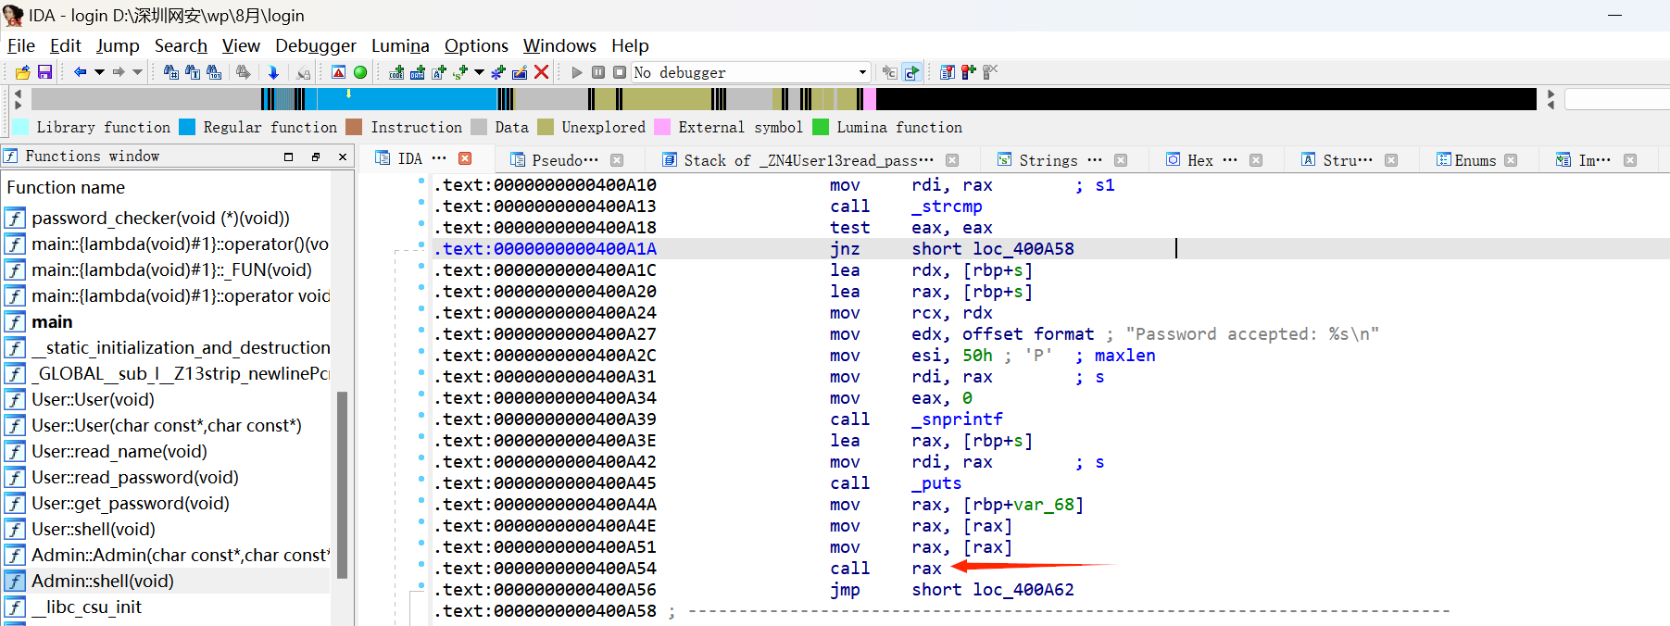Expand the jump back history dropdown arrow
Viewport: 1670px width, 626px height.
(x=99, y=72)
